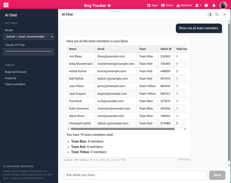This screenshot has height=183, width=231.
Task: Click the Claude API Key field
Action: coord(29,52)
